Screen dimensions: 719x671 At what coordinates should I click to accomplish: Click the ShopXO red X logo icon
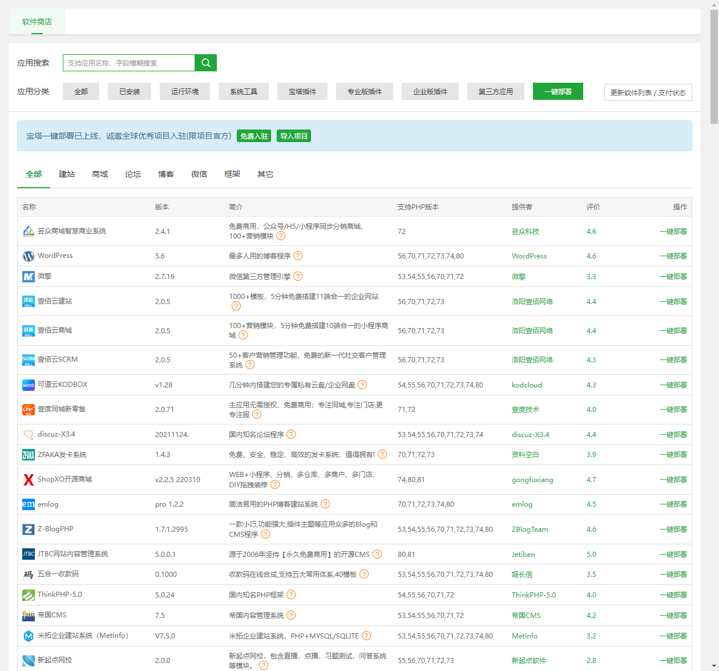29,480
